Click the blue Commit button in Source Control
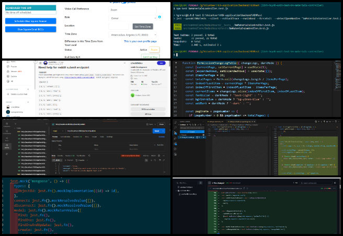This screenshot has width=343, height=236. pyautogui.click(x=191, y=132)
